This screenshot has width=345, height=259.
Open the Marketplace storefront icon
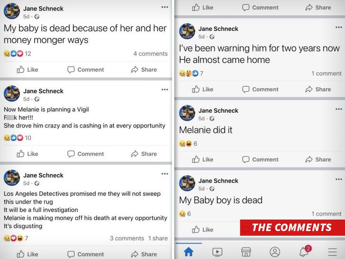click(x=246, y=251)
